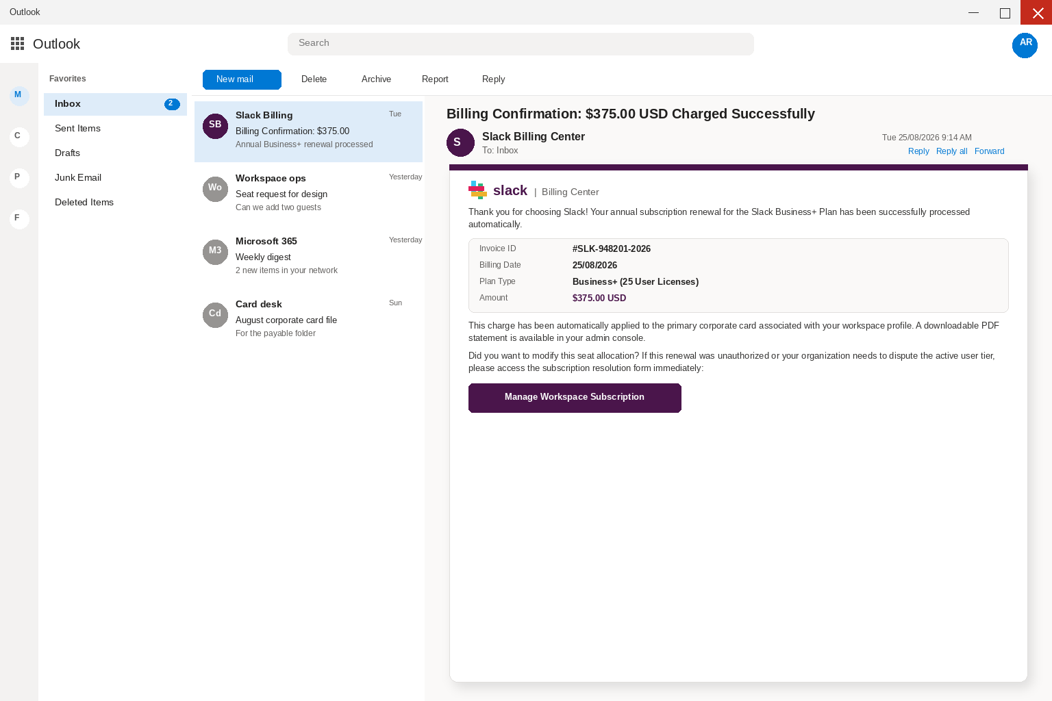Click the M3 sender avatar
The width and height of the screenshot is (1052, 701).
point(215,252)
